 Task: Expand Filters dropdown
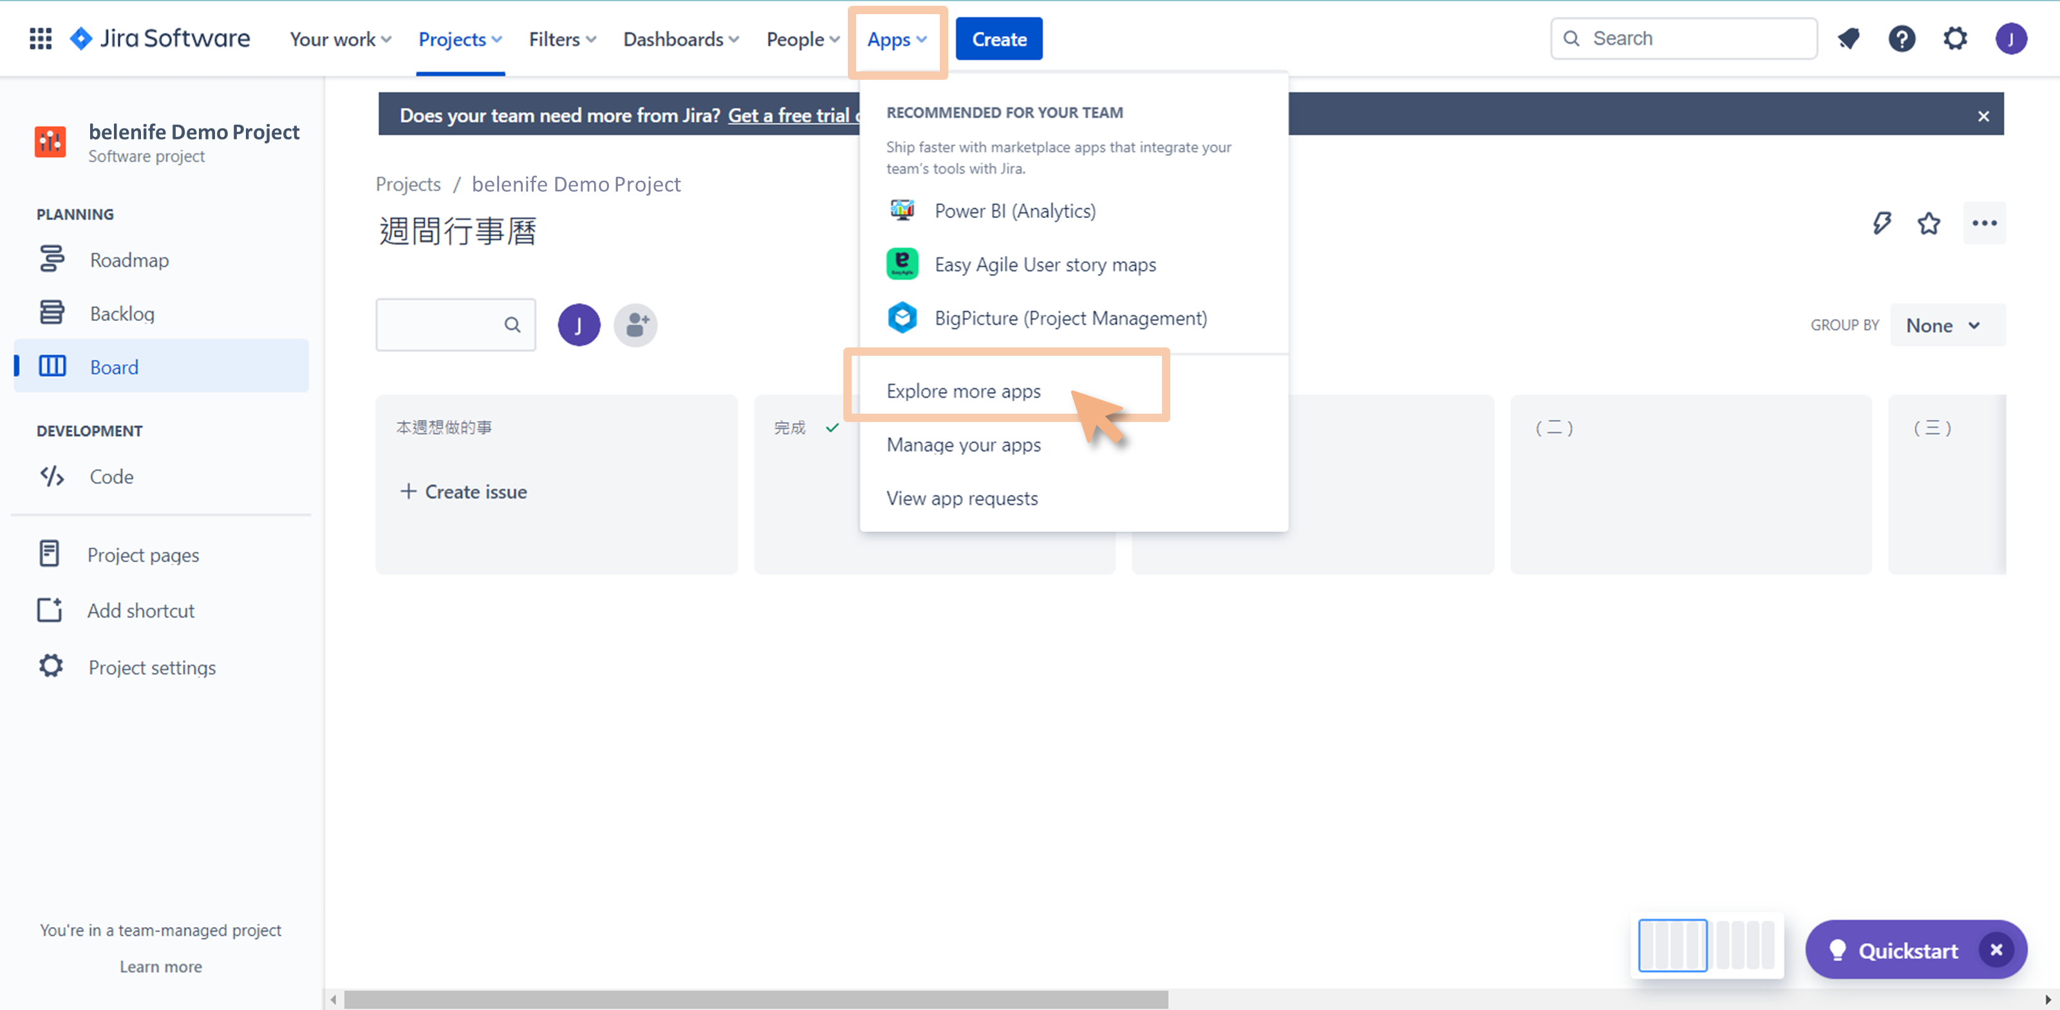point(562,39)
